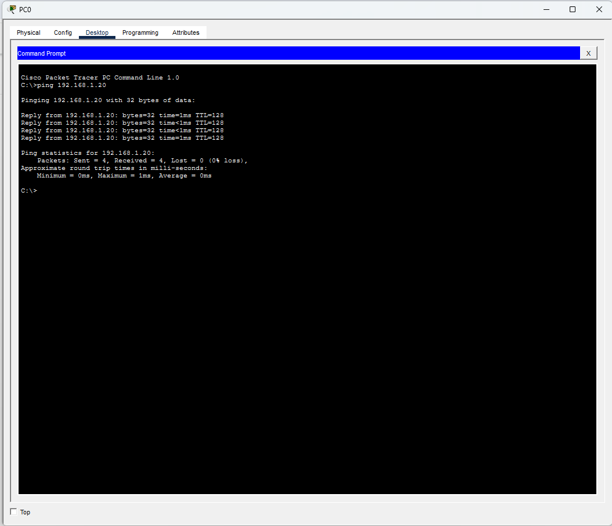Close the PC0 window
Viewport: 612px width, 526px height.
click(599, 9)
